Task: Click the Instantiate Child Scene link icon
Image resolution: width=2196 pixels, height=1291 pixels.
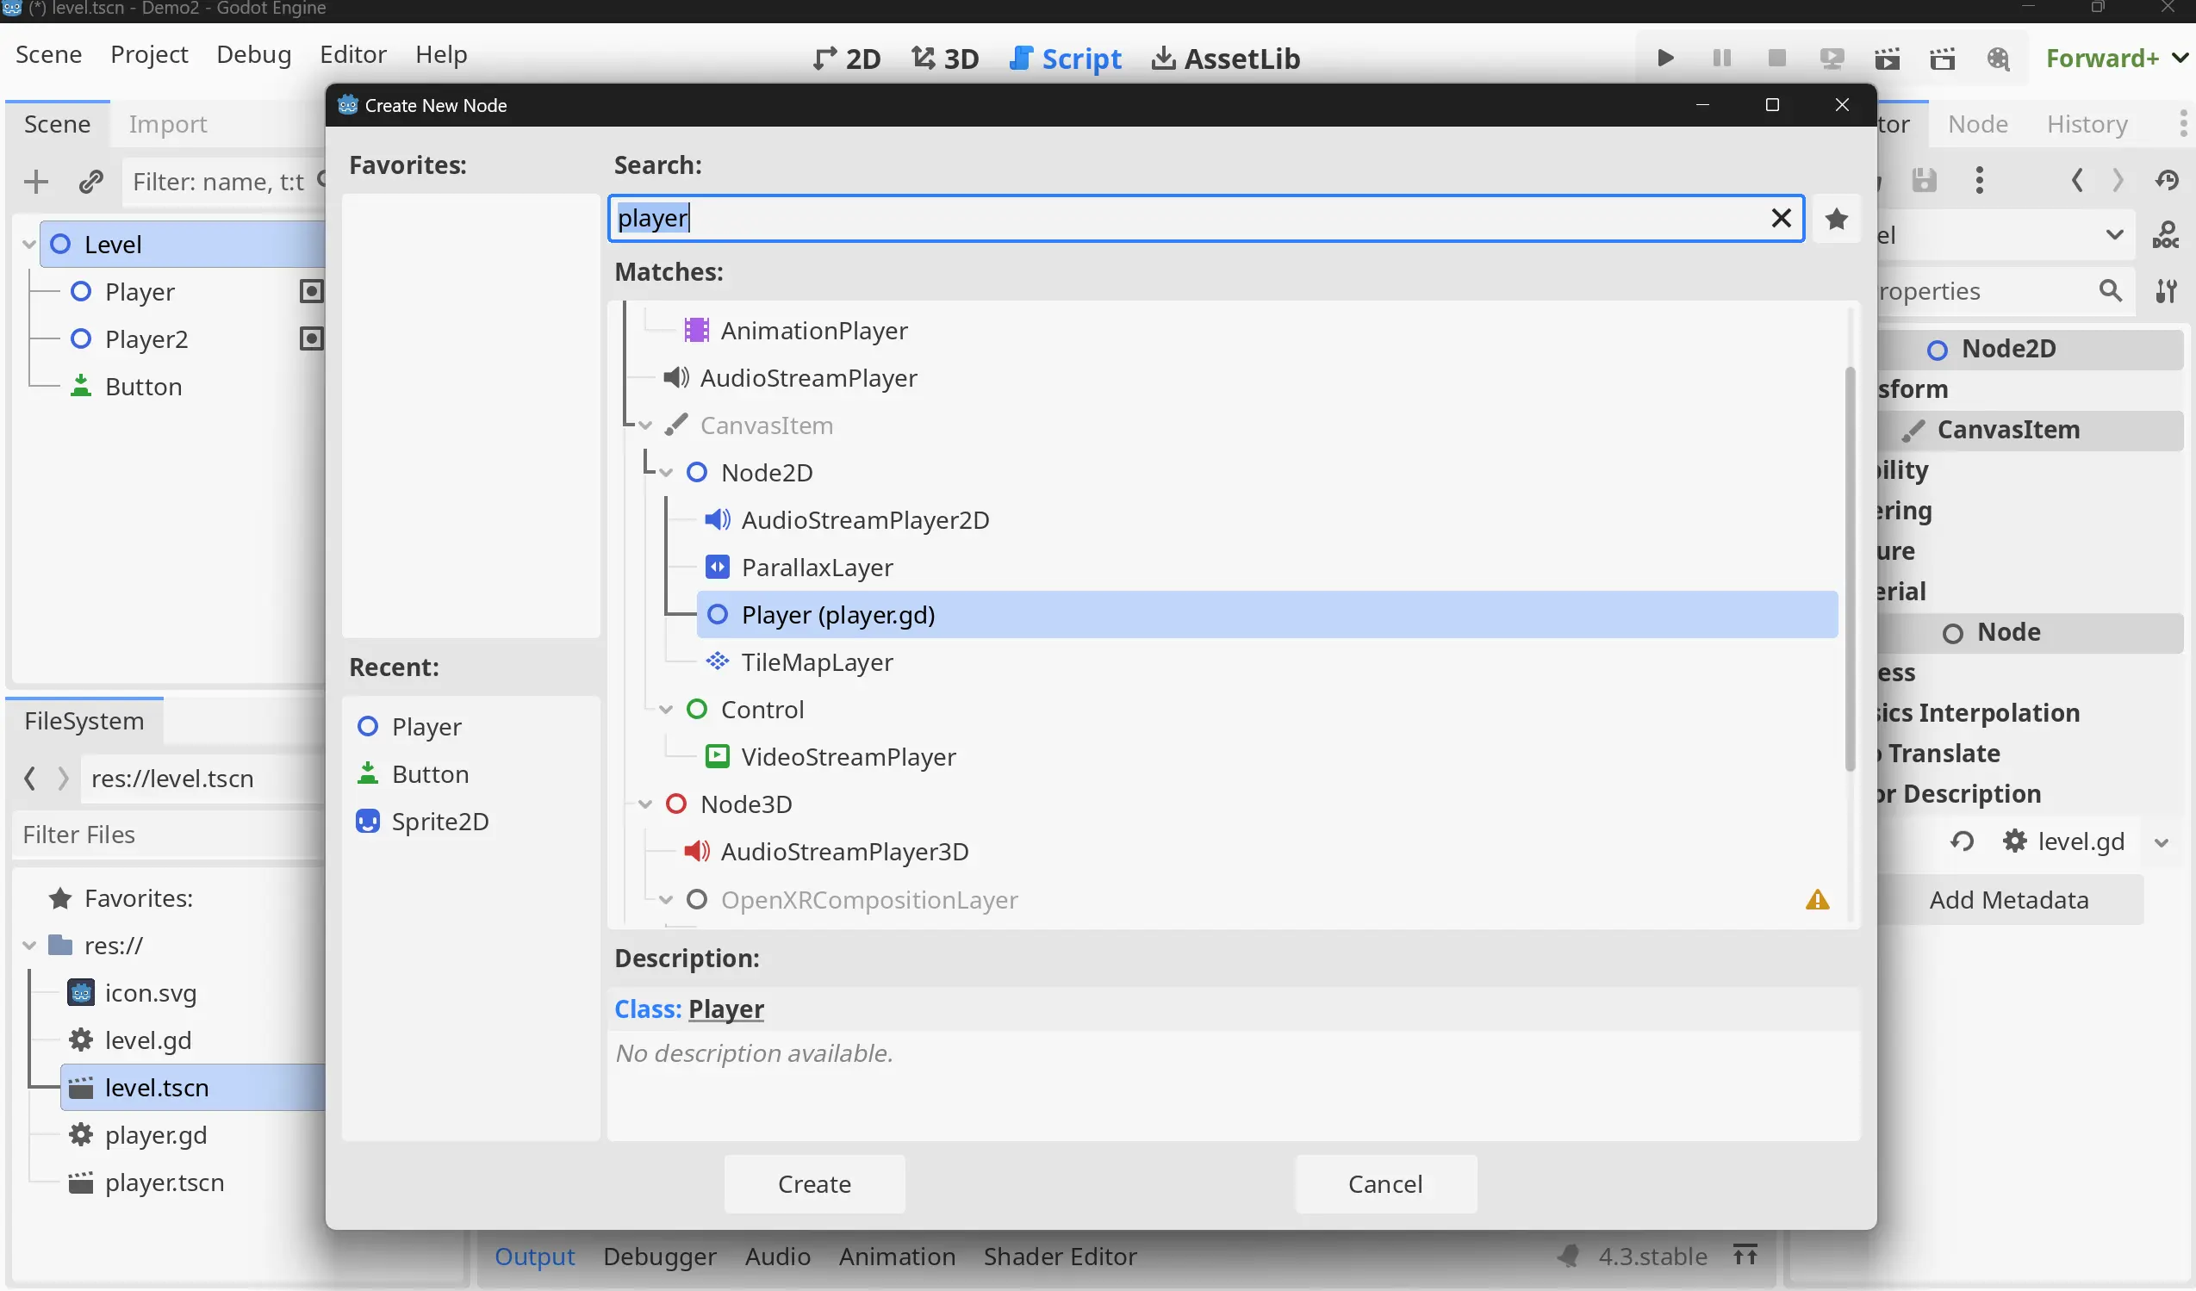Action: tap(90, 181)
